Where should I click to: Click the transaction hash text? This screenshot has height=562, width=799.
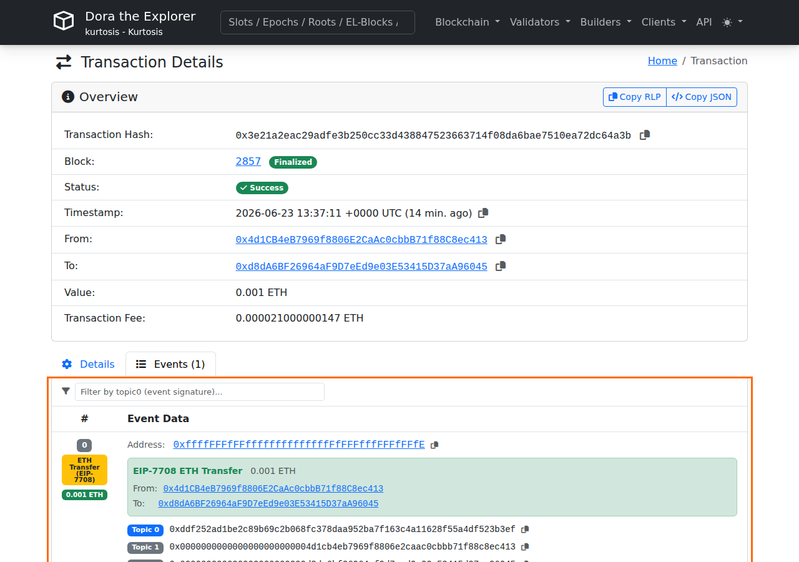(433, 136)
